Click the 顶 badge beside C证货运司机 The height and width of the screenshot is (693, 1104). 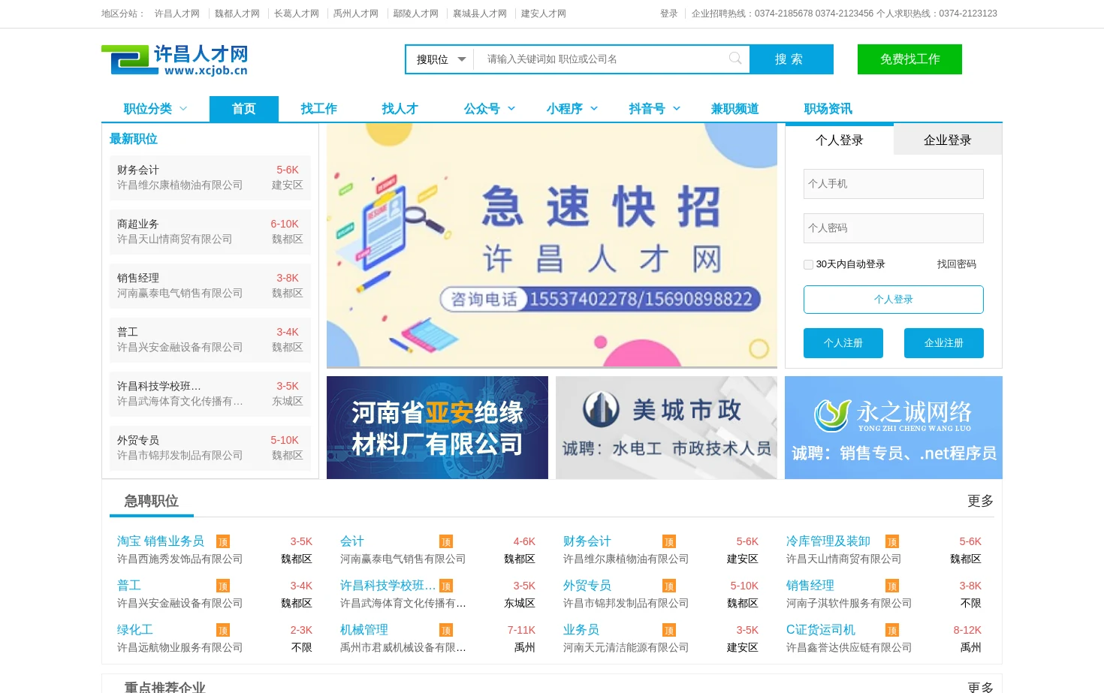coord(892,631)
